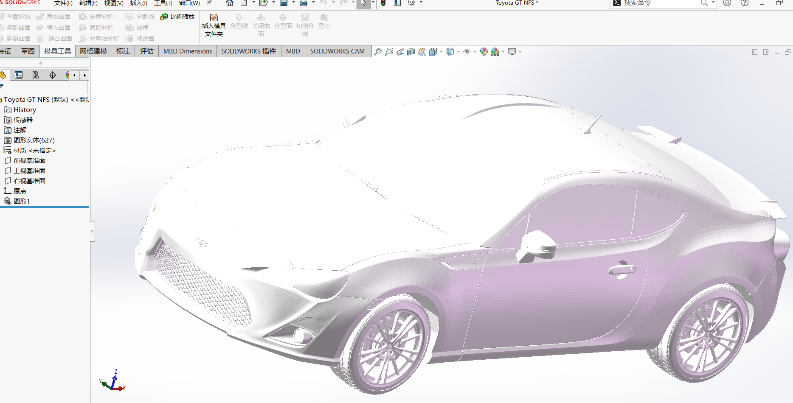The image size is (793, 403).
Task: Switch to SOLIDWORKS 插件 tab
Action: (249, 51)
